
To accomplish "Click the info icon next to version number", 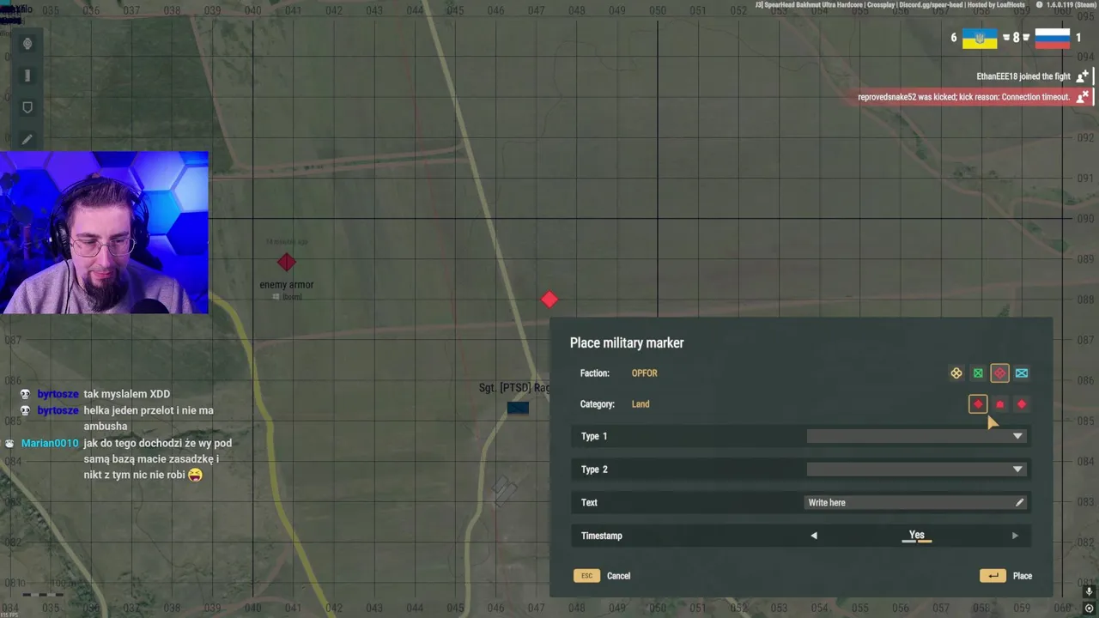I will (x=1038, y=4).
